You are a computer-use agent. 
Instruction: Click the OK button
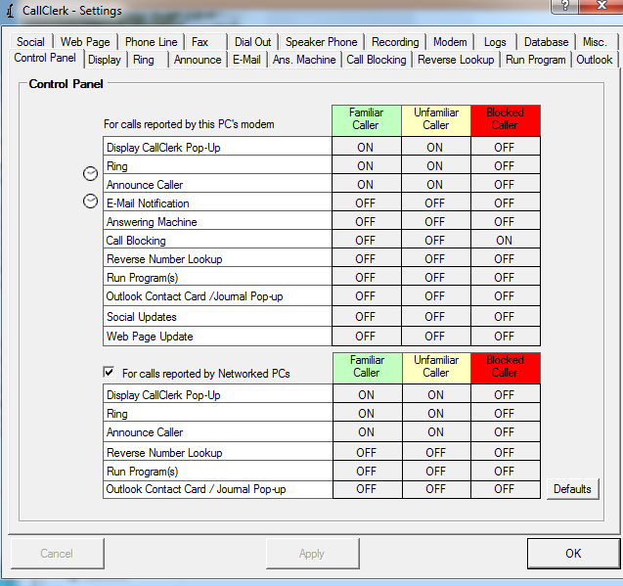coord(573,553)
